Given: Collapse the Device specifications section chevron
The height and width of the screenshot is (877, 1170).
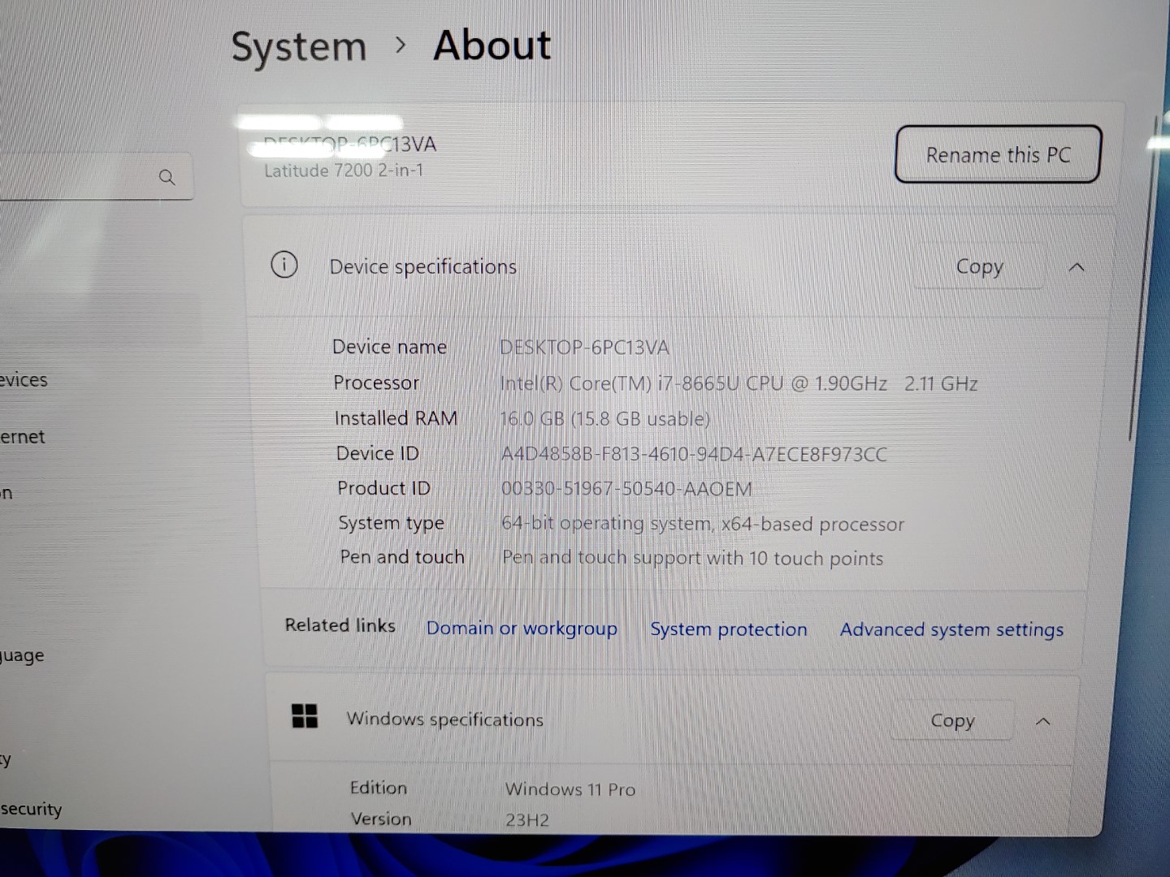Looking at the screenshot, I should click(1077, 267).
